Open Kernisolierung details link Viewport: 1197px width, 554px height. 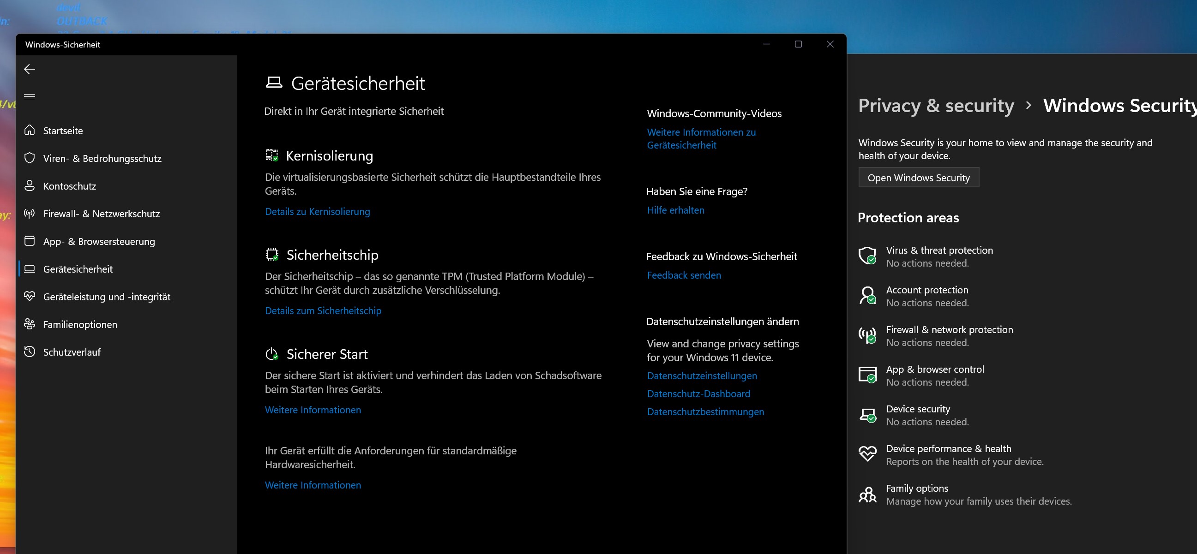point(318,211)
